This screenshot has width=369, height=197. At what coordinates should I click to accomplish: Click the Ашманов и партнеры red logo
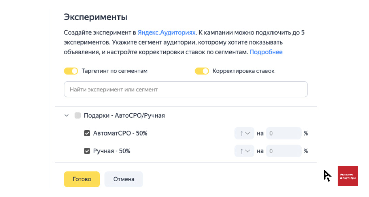pyautogui.click(x=348, y=176)
